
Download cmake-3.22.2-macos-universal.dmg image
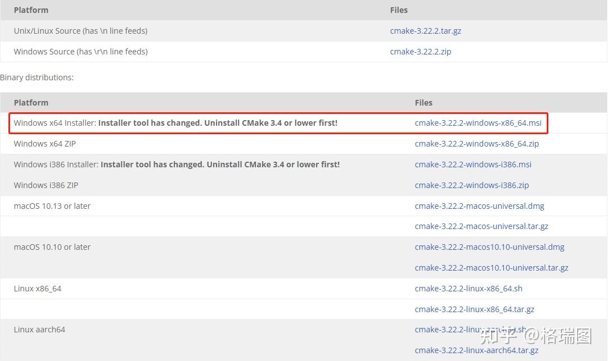click(x=479, y=206)
